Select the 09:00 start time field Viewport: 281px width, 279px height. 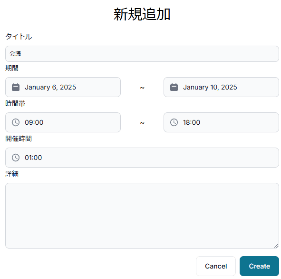63,122
